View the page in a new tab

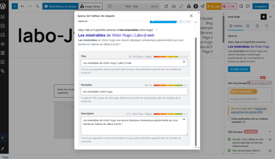pos(166,6)
